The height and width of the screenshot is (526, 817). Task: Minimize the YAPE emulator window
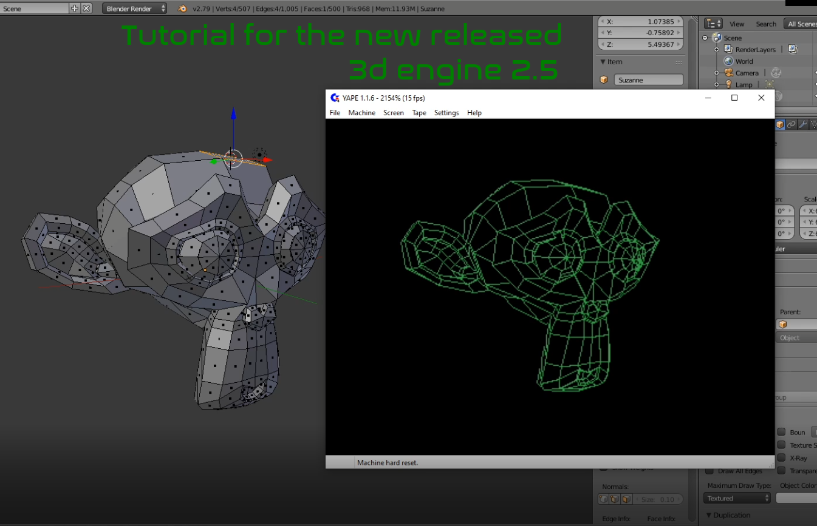click(708, 98)
